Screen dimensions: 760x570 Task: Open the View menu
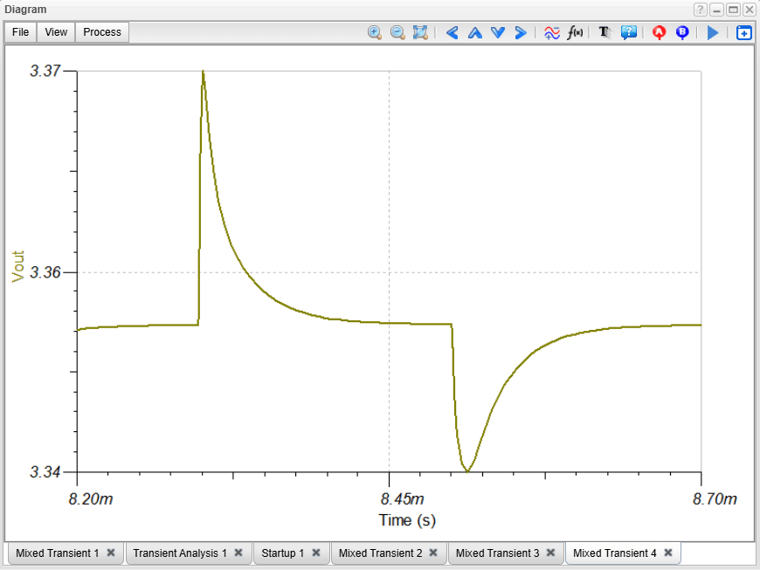pos(56,32)
